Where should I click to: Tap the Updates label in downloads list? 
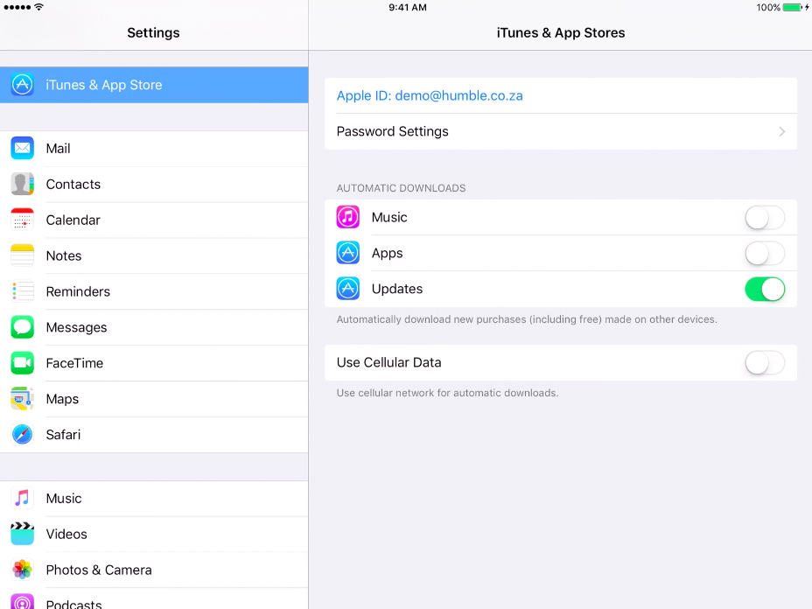click(397, 289)
